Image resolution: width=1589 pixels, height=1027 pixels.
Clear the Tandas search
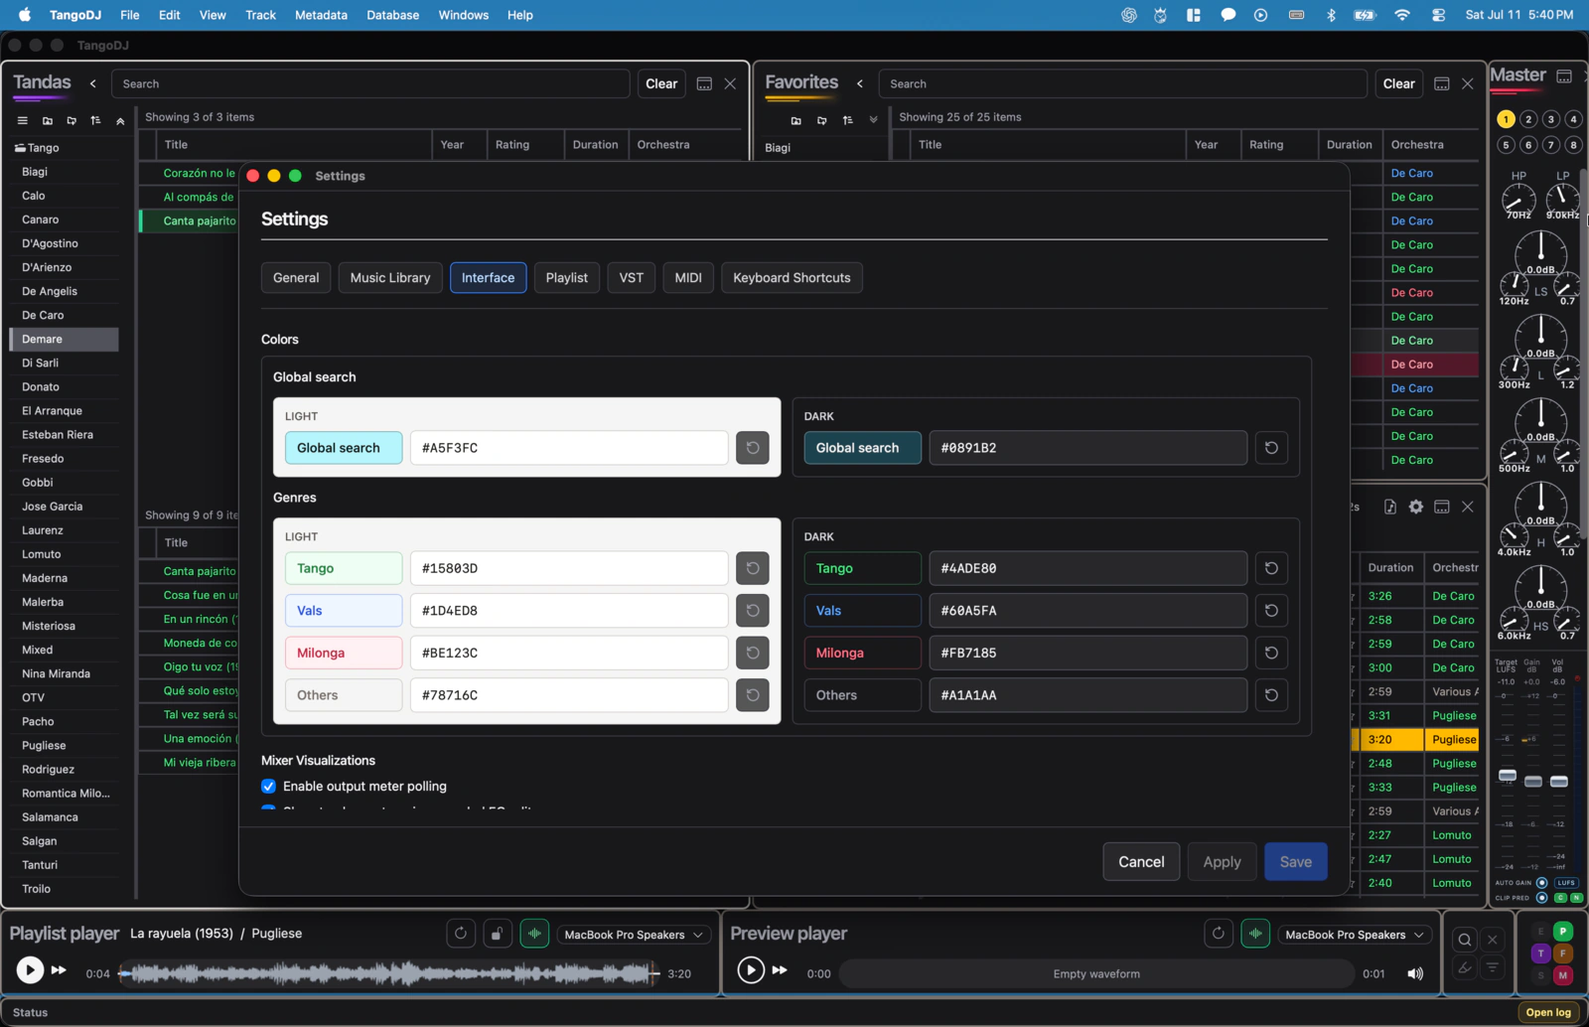pos(661,83)
